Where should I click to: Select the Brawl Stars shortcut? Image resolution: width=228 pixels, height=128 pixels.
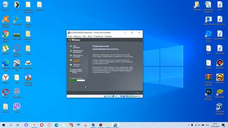tap(220, 79)
